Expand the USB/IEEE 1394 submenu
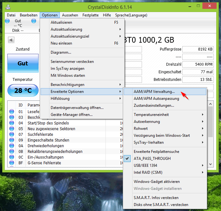221x211 pixels. pos(165,165)
